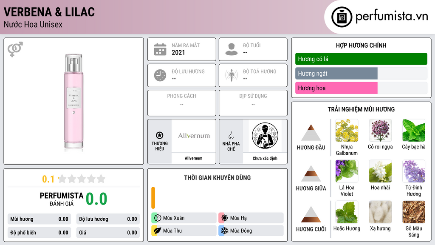Click the pink Hương hoa bar
The height and width of the screenshot is (245, 435).
click(336, 88)
